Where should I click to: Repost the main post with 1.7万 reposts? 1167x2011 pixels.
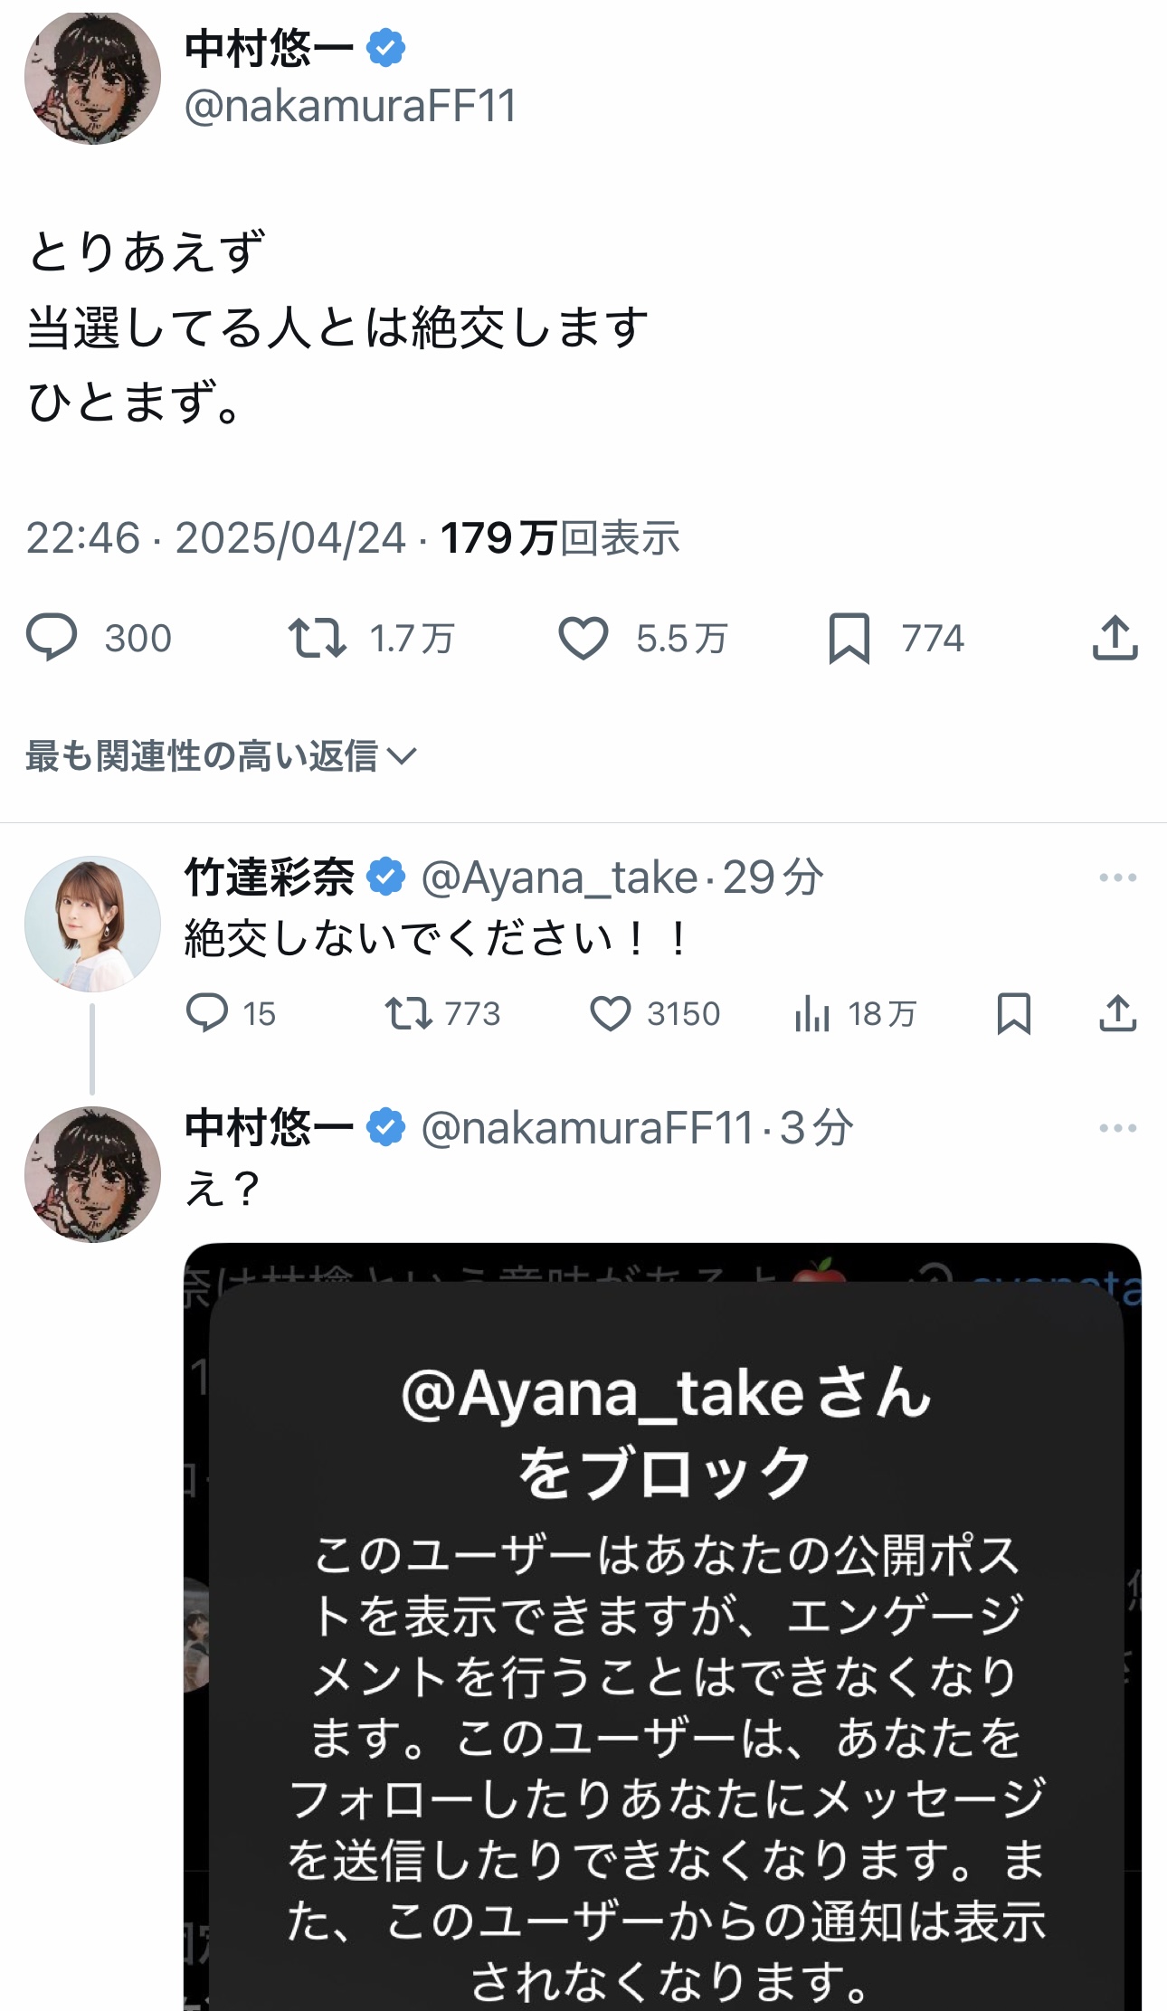[318, 638]
